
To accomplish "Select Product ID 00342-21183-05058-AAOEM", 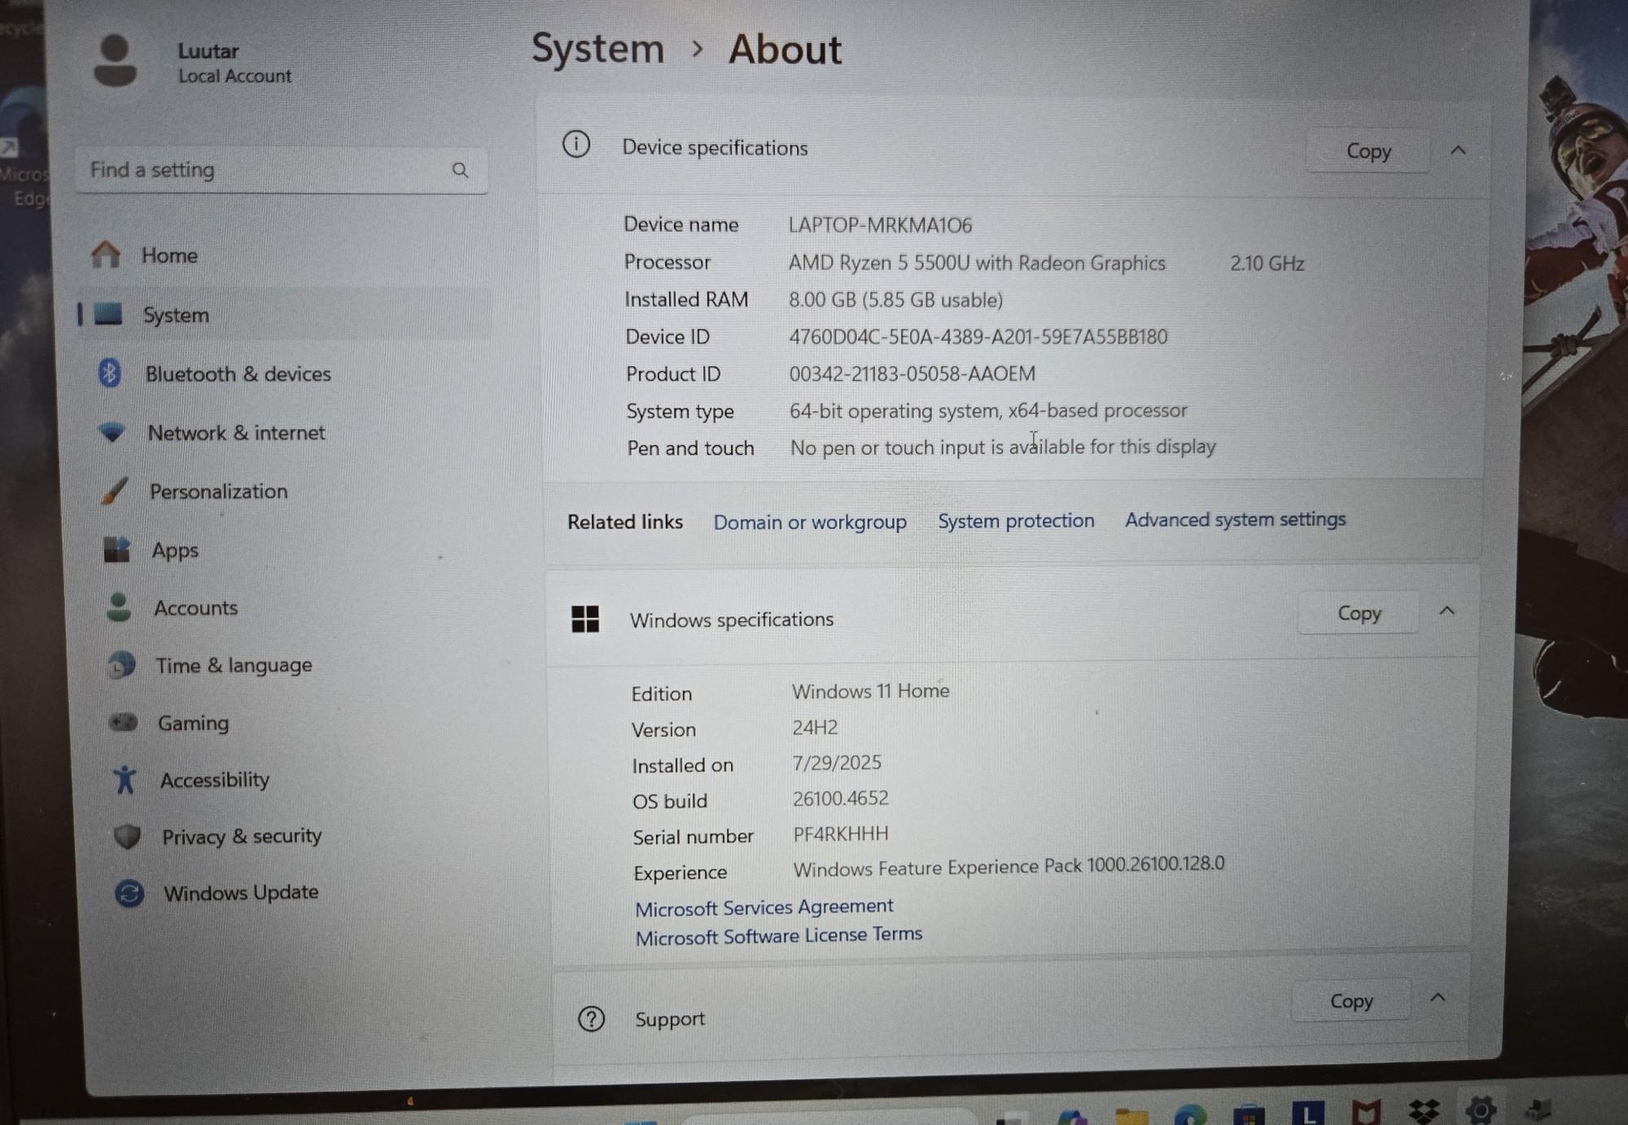I will pyautogui.click(x=912, y=374).
